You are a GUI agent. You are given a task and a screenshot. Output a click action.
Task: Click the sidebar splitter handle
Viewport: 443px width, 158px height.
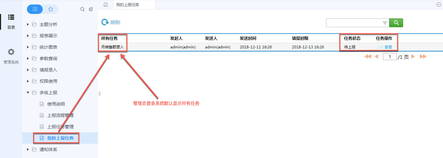pyautogui.click(x=99, y=94)
